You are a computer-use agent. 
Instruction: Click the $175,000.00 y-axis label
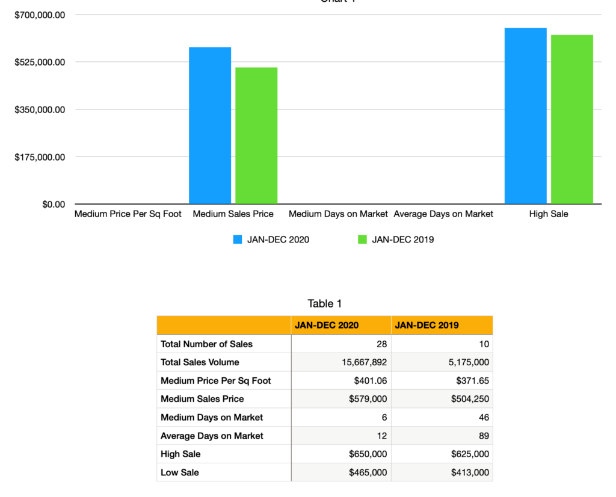(40, 157)
